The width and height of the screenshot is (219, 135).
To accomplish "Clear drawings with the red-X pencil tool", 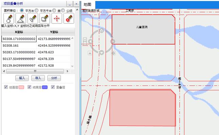I will (69, 18).
